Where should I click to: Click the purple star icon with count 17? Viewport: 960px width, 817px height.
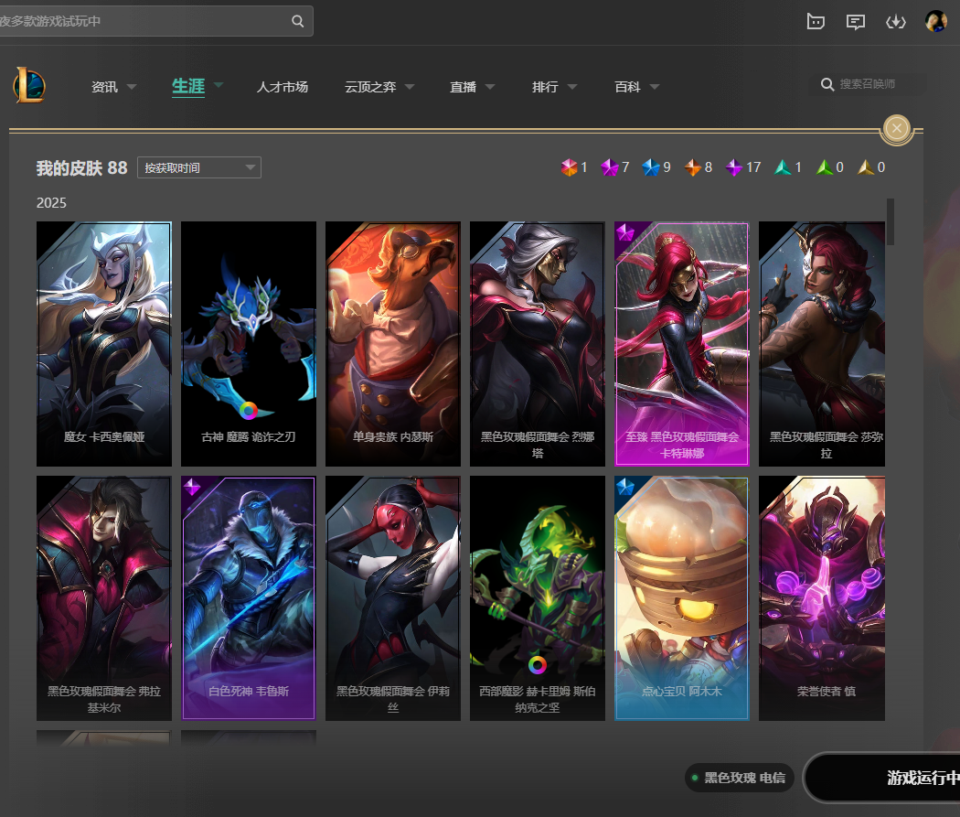[734, 167]
